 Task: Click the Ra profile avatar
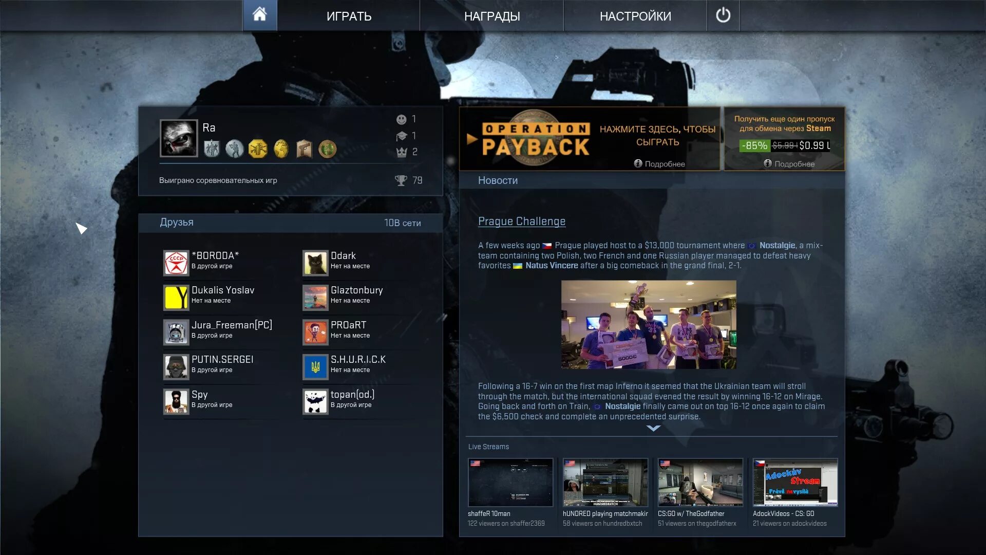tap(179, 138)
